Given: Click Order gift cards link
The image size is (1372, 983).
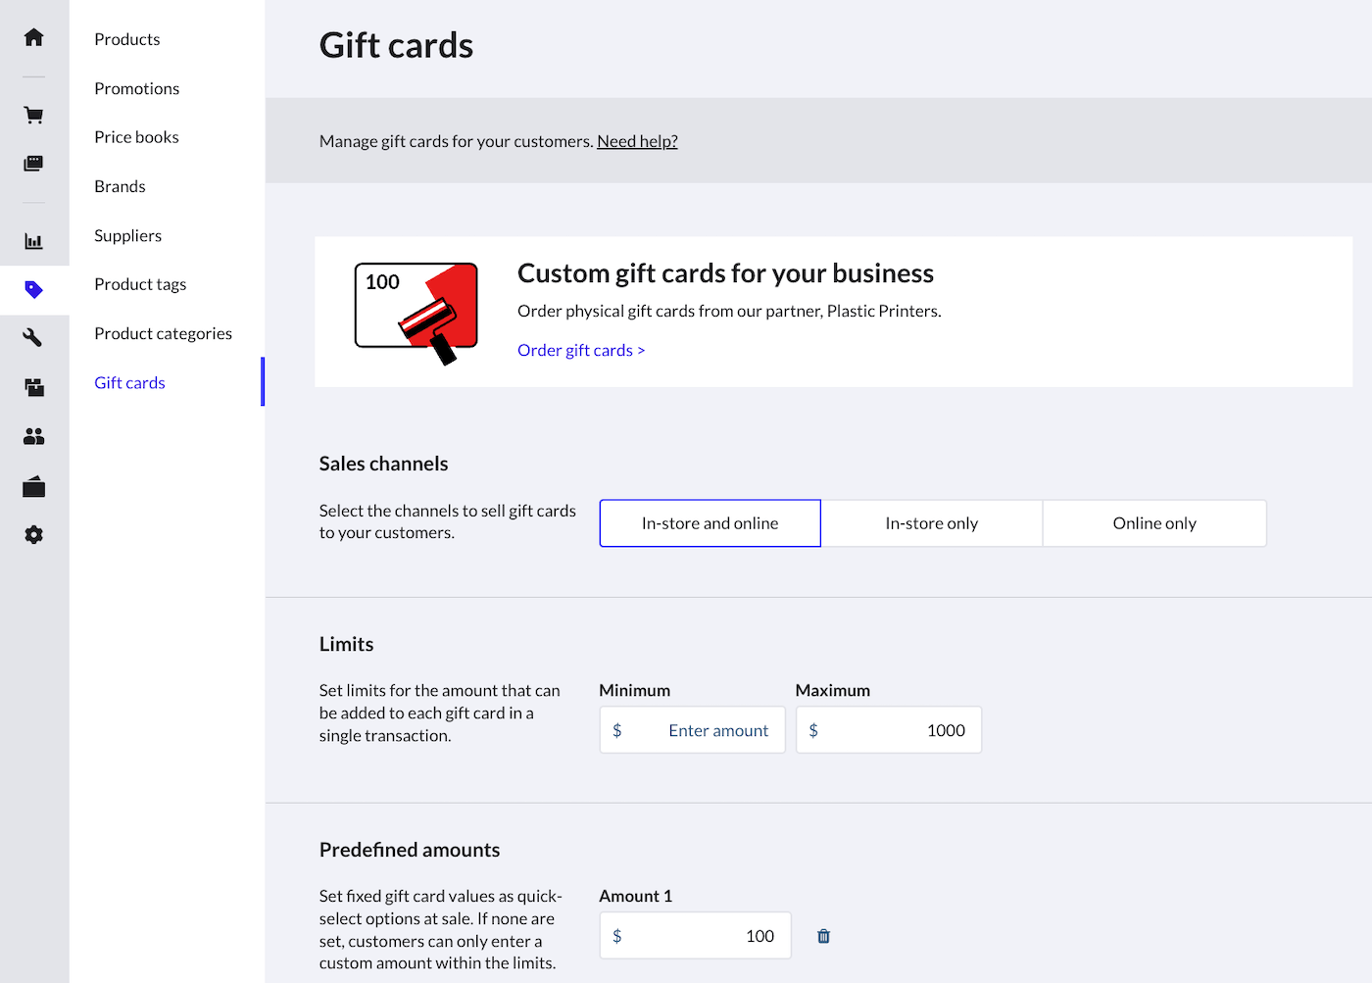Looking at the screenshot, I should tap(580, 350).
